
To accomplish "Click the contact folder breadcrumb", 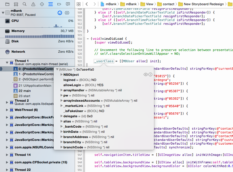I will [166, 4].
